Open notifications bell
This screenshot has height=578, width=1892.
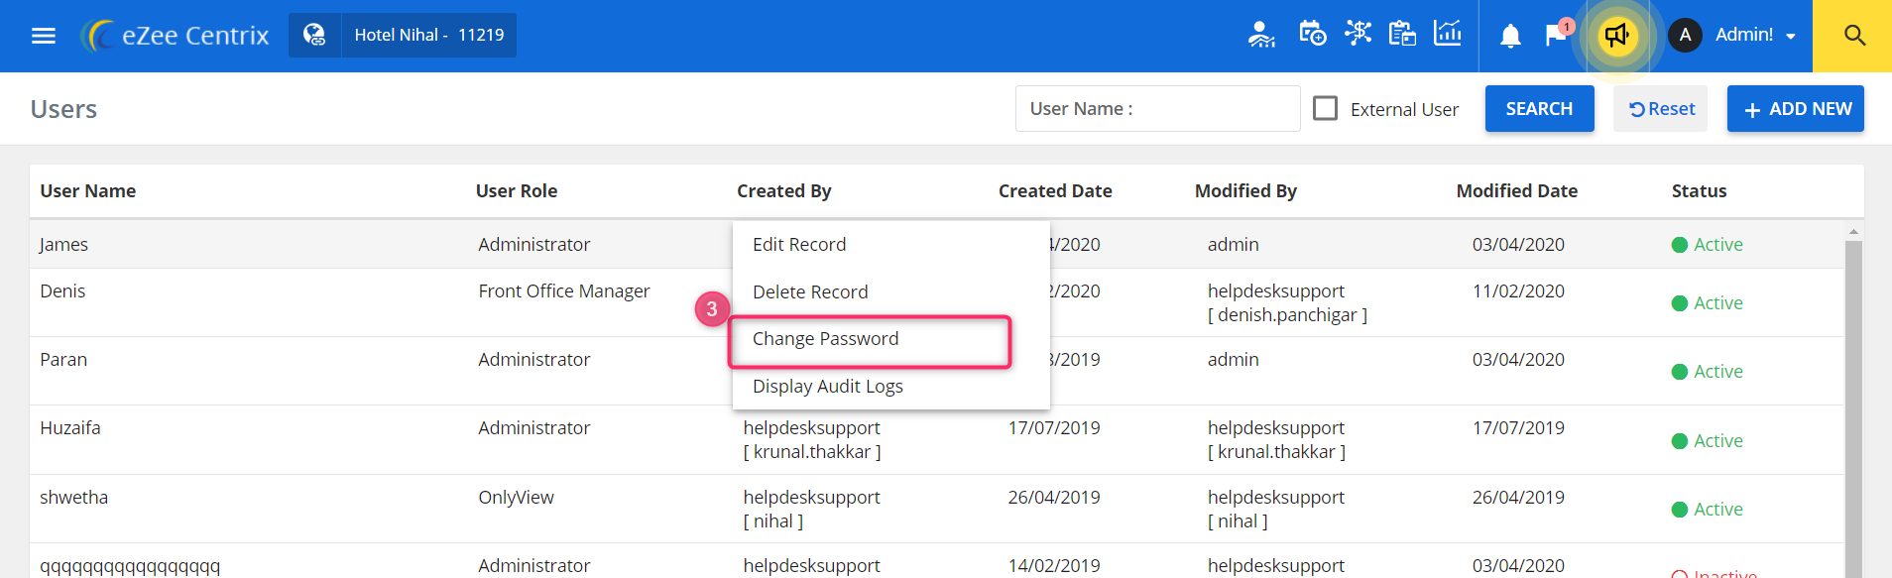pos(1509,36)
